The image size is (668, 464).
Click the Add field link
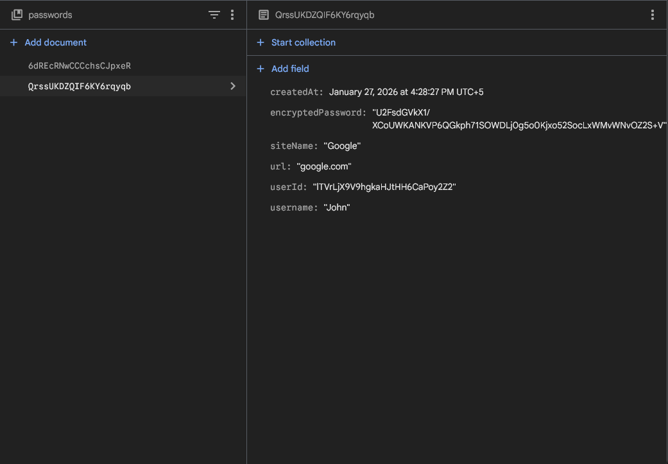(x=289, y=69)
